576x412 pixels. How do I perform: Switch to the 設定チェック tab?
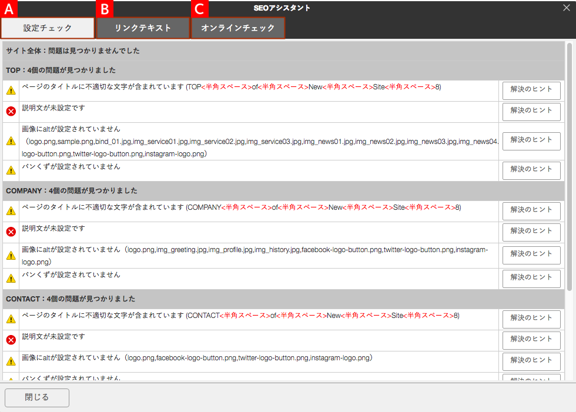pyautogui.click(x=48, y=28)
